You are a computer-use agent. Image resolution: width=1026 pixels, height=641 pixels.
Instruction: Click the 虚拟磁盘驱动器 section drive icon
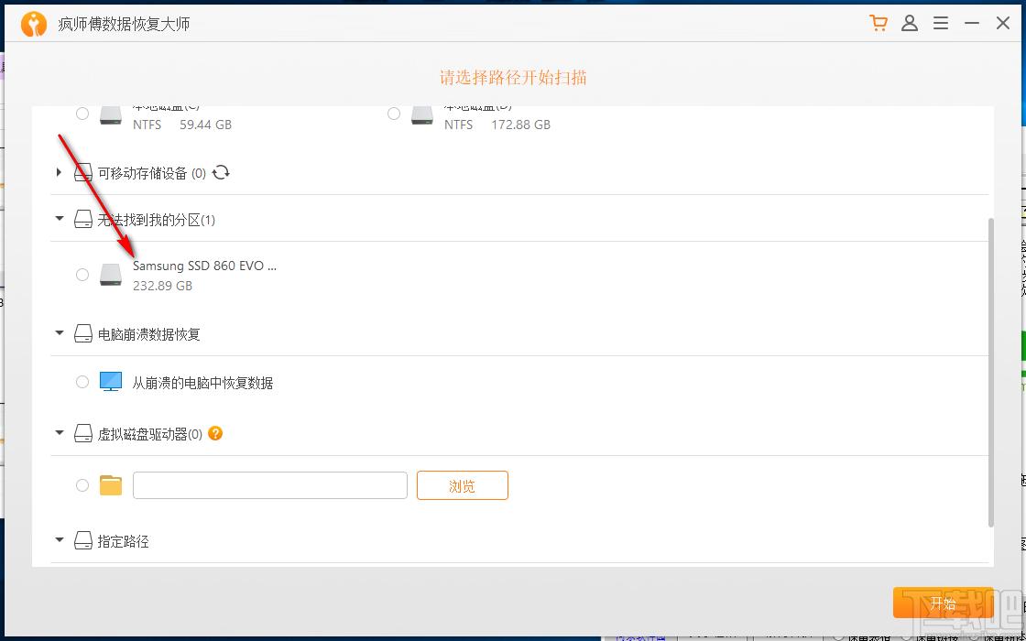point(83,434)
